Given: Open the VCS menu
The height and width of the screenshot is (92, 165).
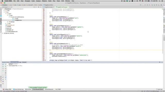Looking at the screenshot, I should tap(62, 1).
